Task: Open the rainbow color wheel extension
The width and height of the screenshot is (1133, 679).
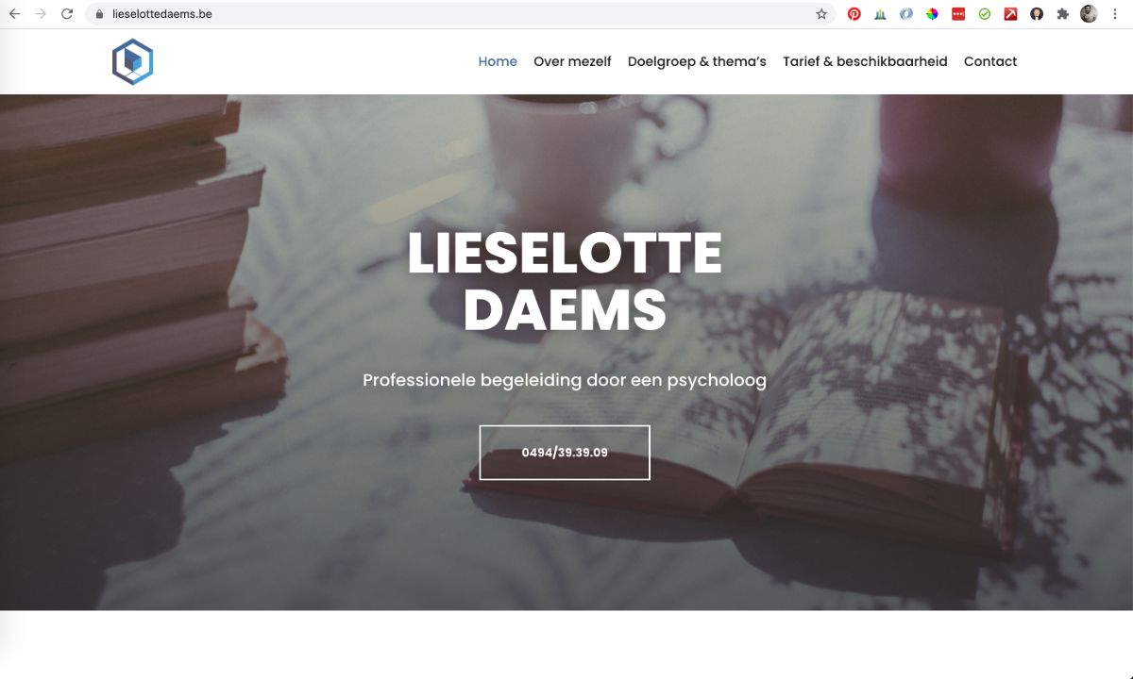Action: 932,14
